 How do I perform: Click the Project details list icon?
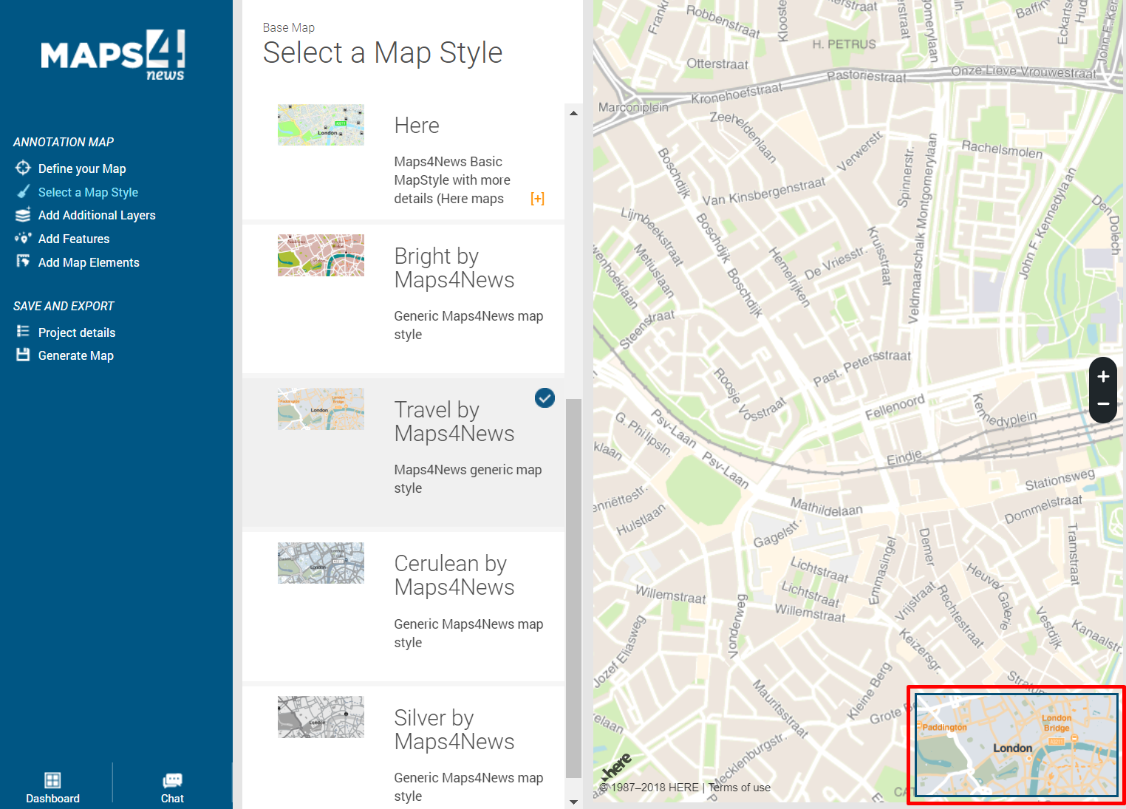pos(23,332)
